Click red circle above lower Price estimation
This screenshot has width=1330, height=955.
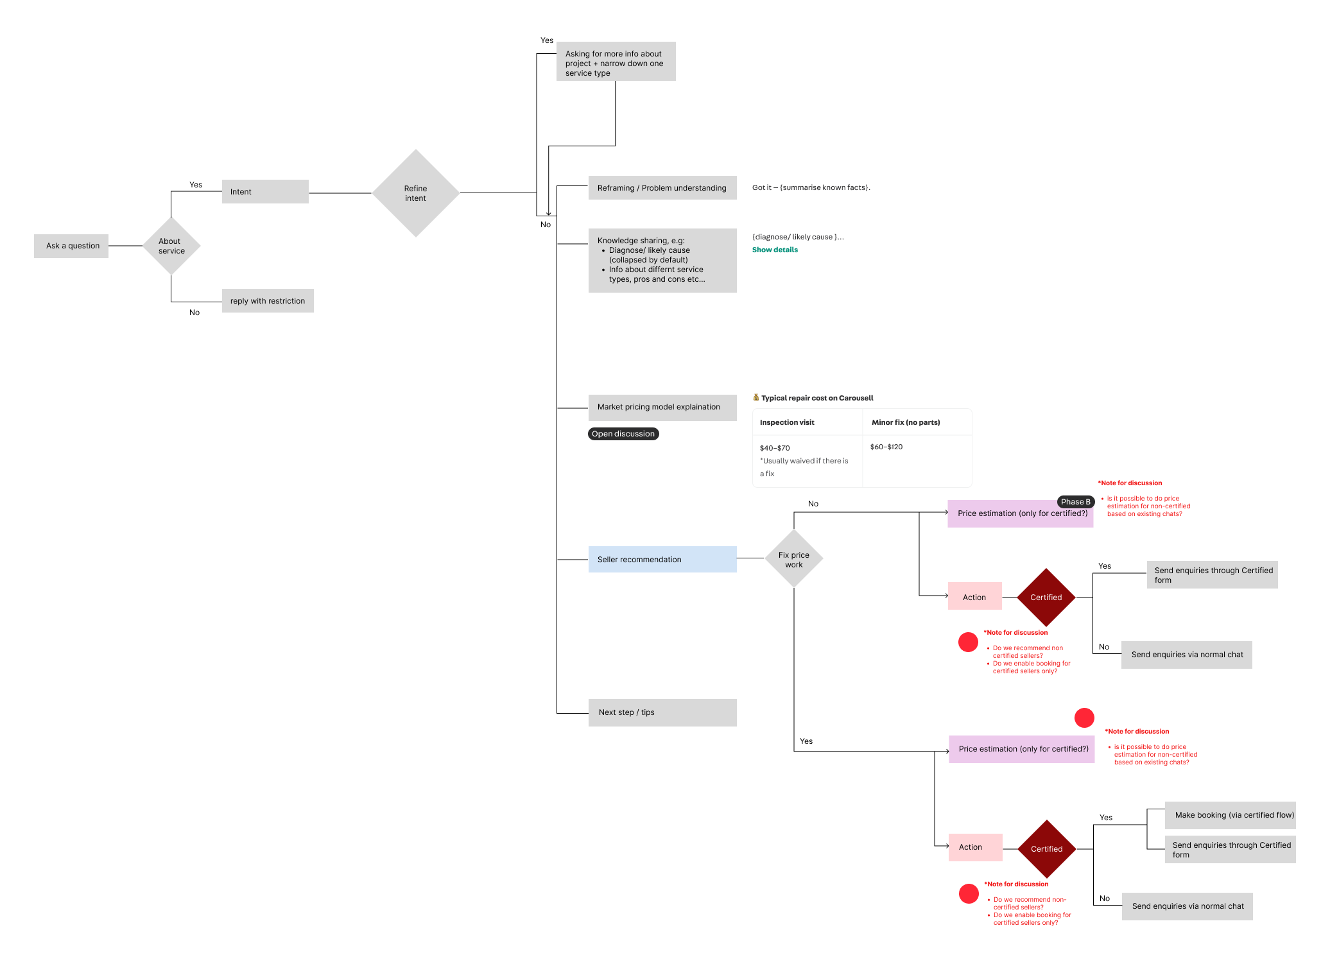pos(1084,718)
